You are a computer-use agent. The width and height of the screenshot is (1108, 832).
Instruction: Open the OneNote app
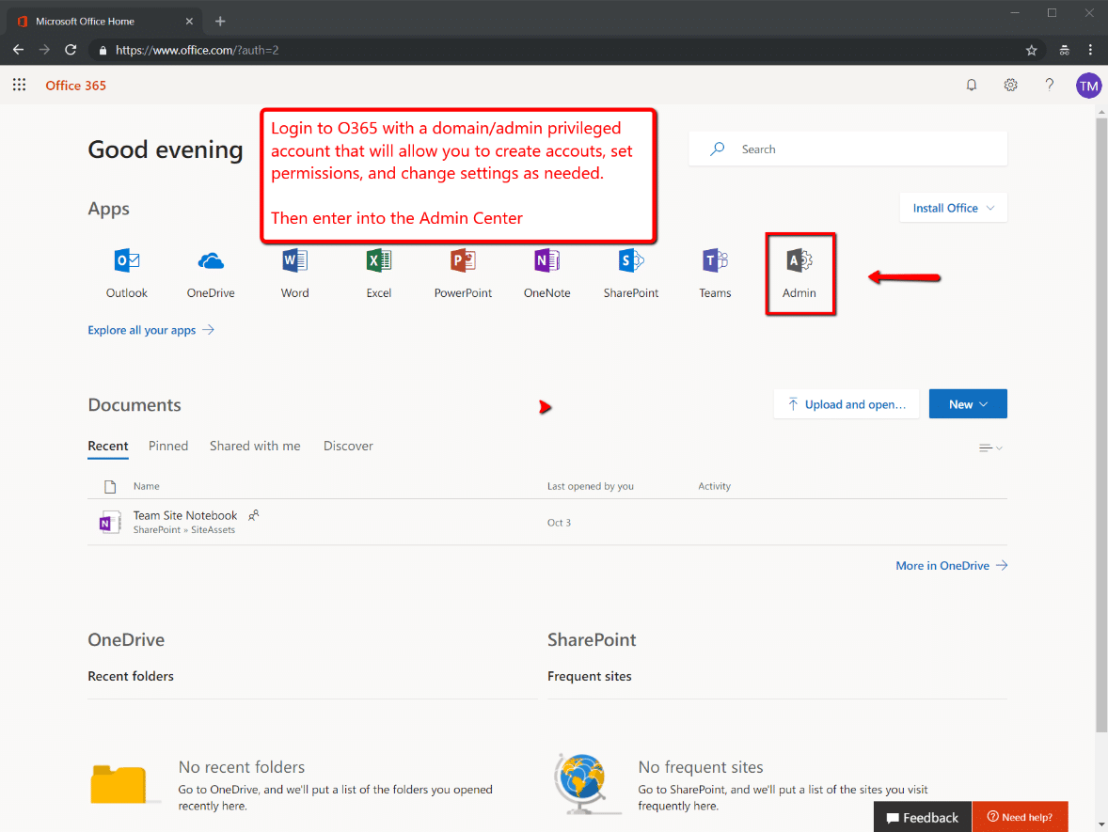546,273
